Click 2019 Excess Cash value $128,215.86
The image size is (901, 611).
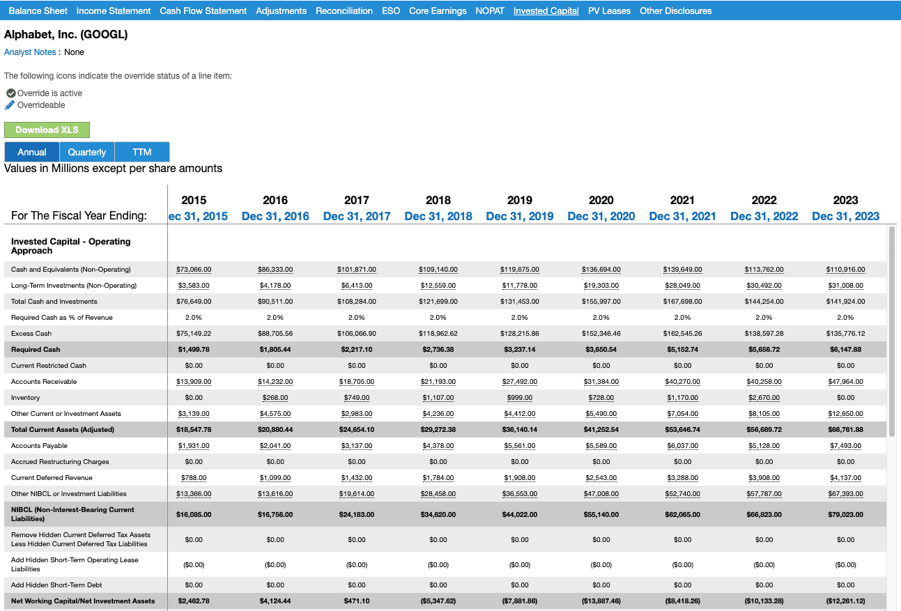click(520, 334)
